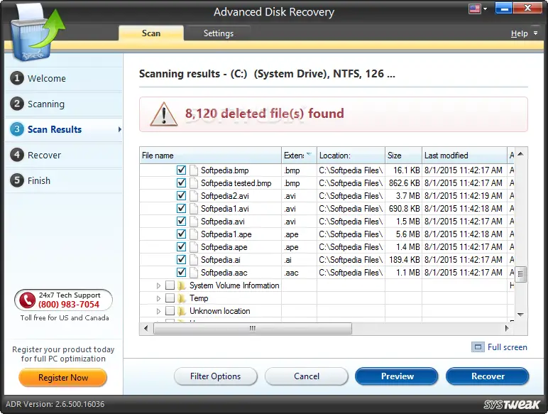
Task: Click the scroll up arrow
Action: [520, 154]
